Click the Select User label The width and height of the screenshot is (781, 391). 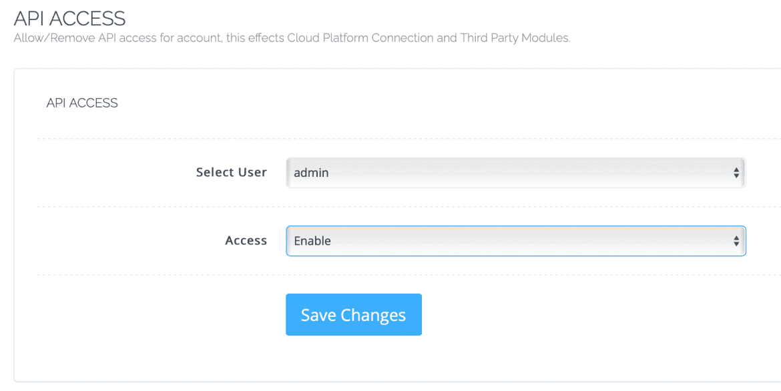(x=231, y=172)
